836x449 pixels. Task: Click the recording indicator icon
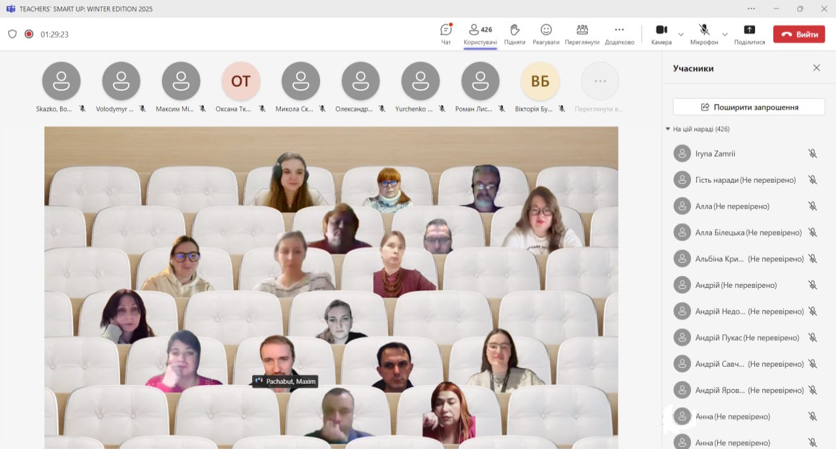(x=29, y=34)
